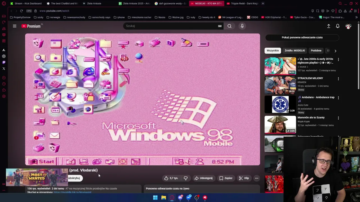Select the Źródło: MODELKI chip
Viewport: 360px width, 202px height.
click(x=294, y=51)
